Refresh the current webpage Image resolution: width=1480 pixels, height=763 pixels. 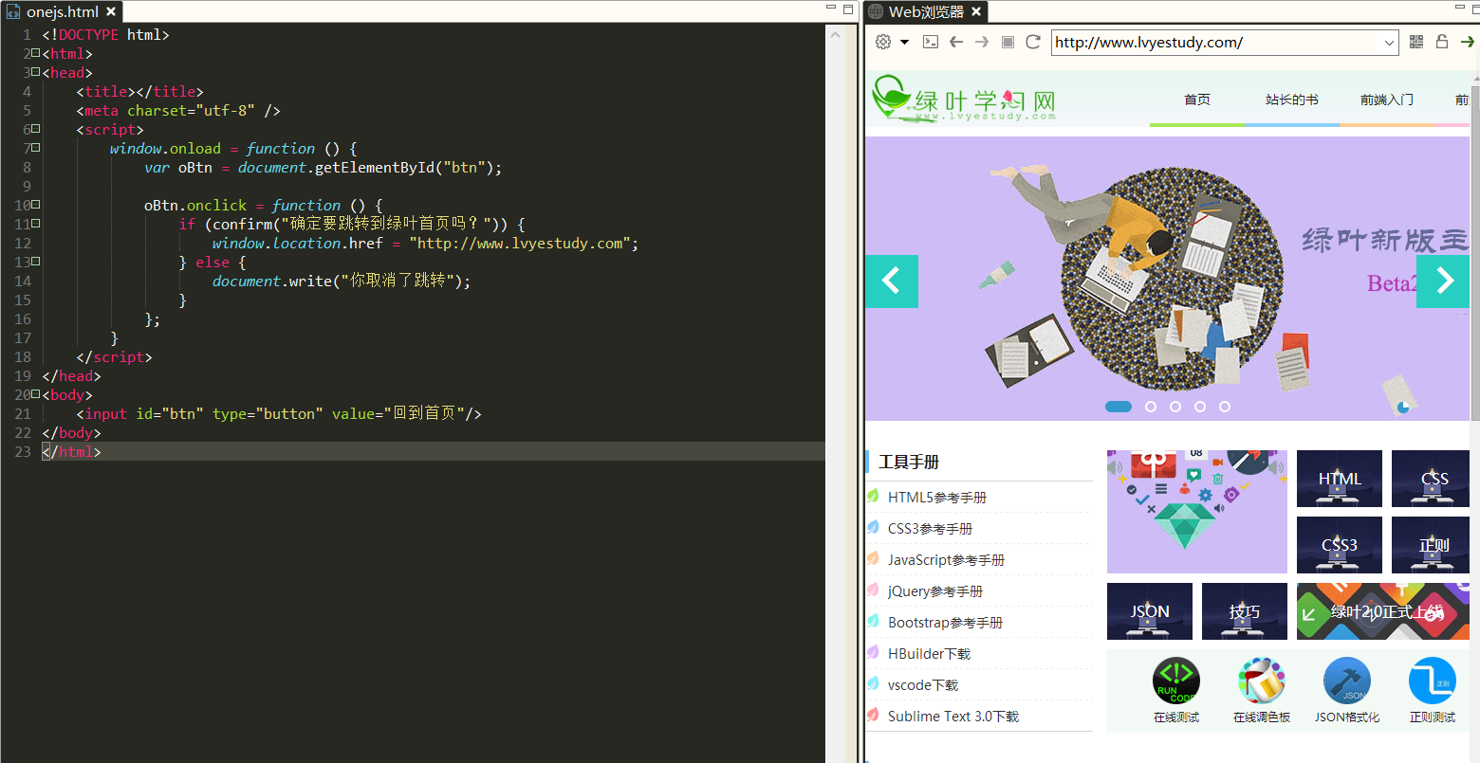click(1032, 42)
